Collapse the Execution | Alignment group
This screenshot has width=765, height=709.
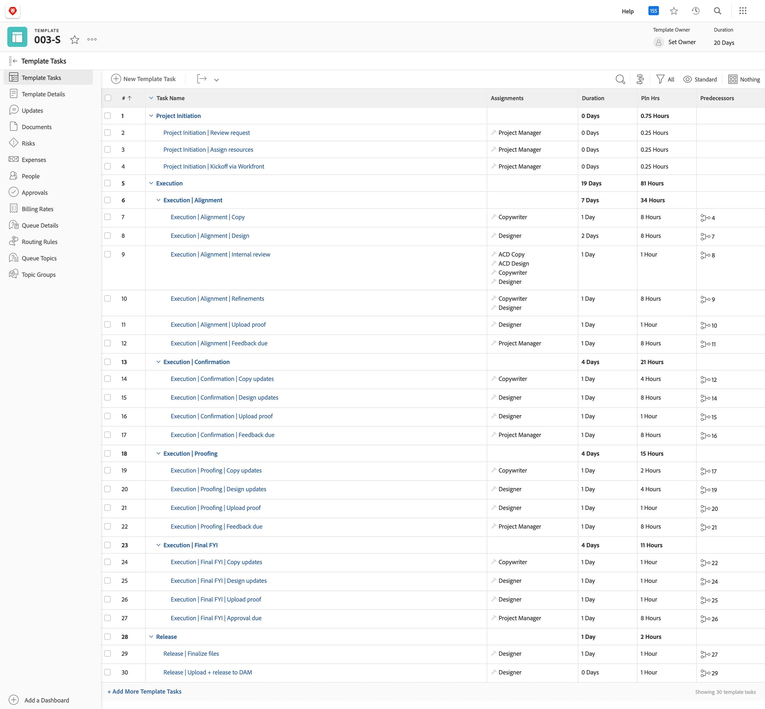[158, 200]
